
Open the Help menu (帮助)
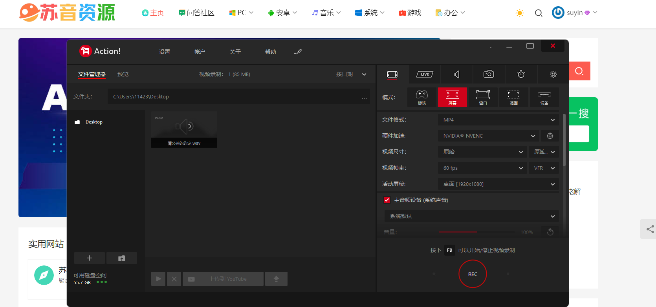click(x=271, y=52)
